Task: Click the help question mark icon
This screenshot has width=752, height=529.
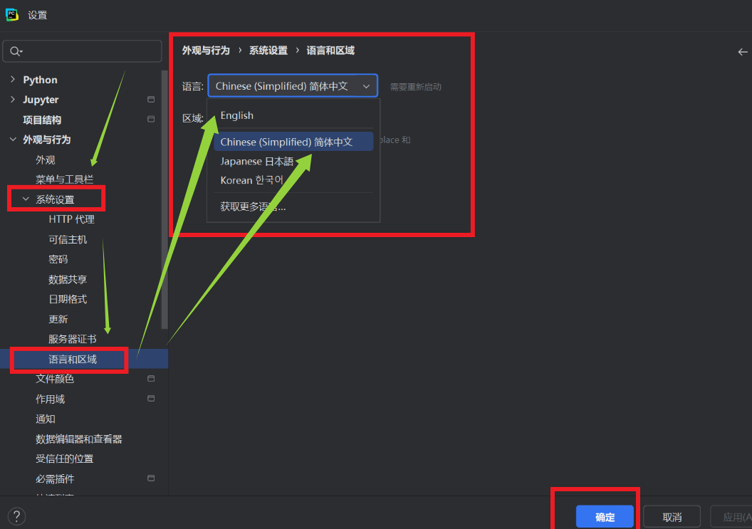Action: tap(16, 516)
